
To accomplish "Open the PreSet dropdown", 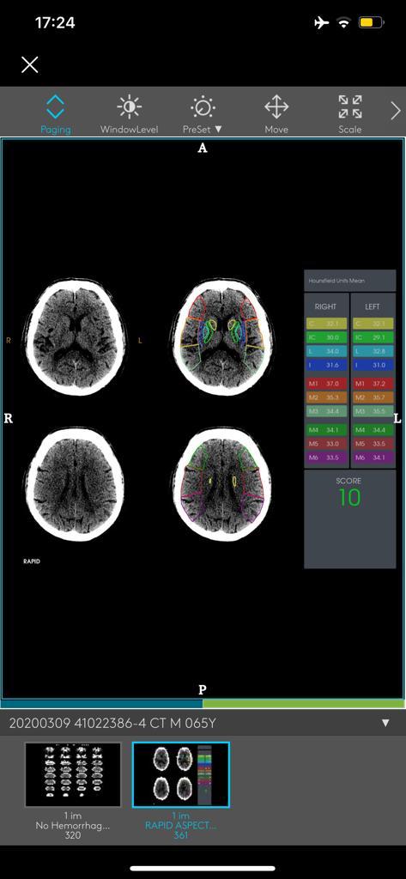I will 203,114.
